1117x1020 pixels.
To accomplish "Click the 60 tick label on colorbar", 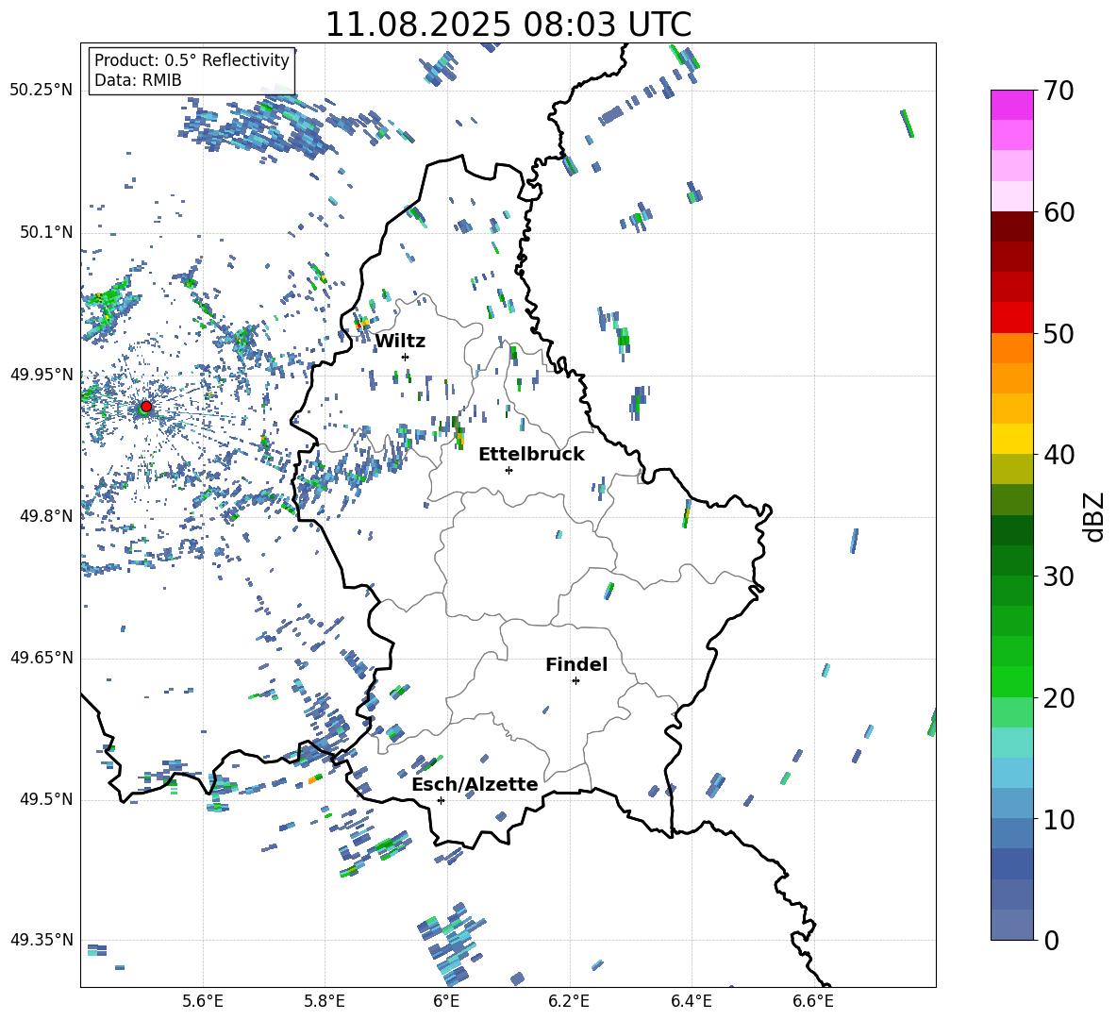I will point(1059,212).
